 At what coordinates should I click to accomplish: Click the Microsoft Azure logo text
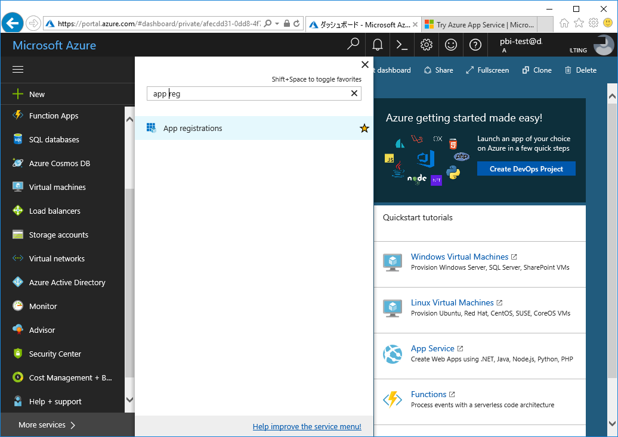coord(54,45)
